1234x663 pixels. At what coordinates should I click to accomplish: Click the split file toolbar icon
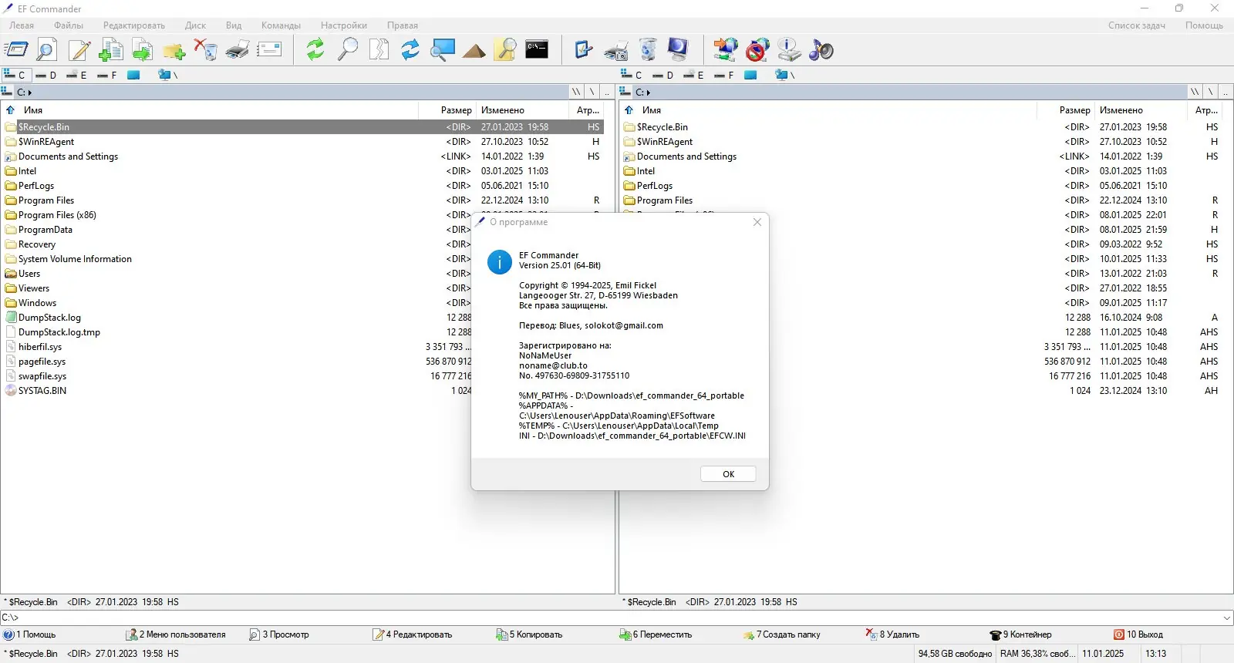point(379,50)
